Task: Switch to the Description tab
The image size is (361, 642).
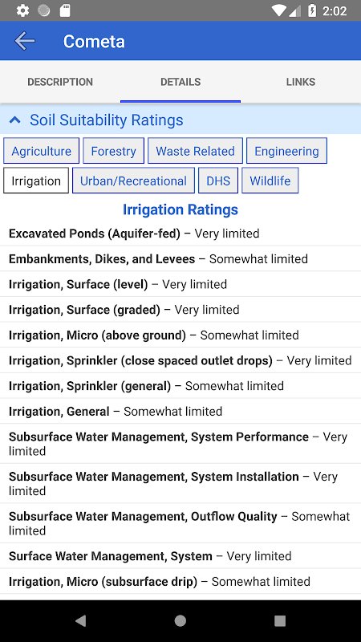Action: 60,82
